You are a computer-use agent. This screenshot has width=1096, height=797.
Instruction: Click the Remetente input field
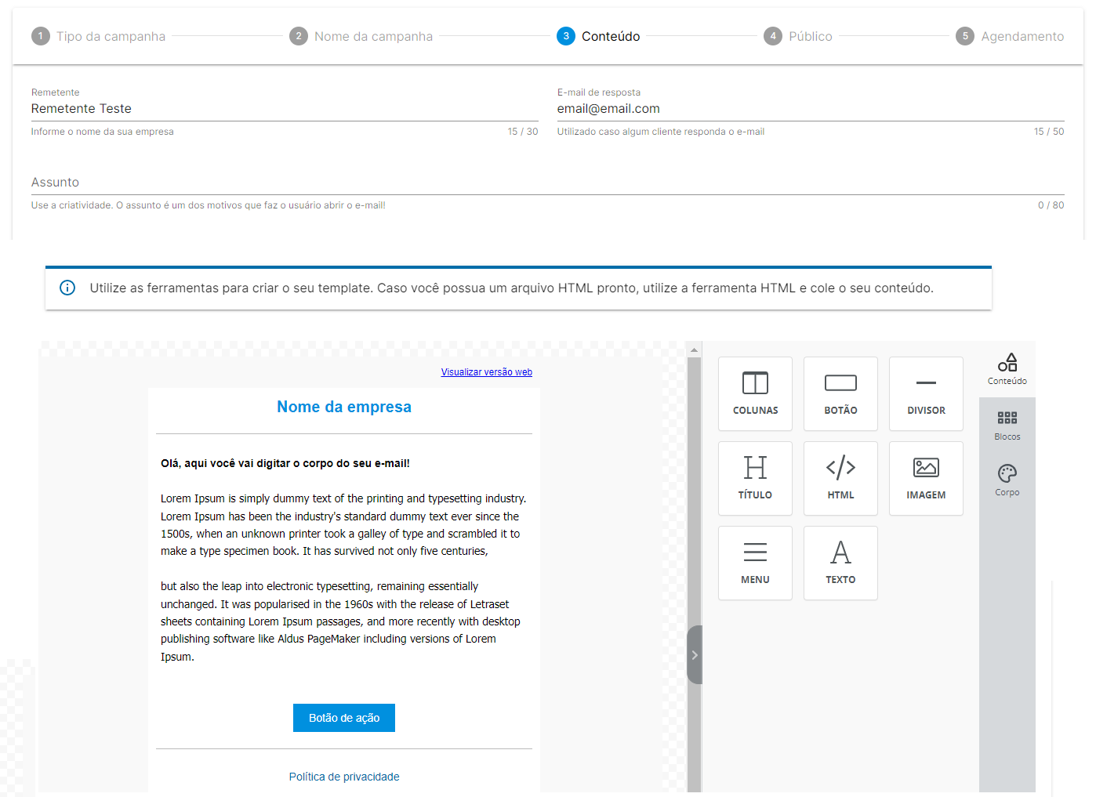click(x=285, y=109)
